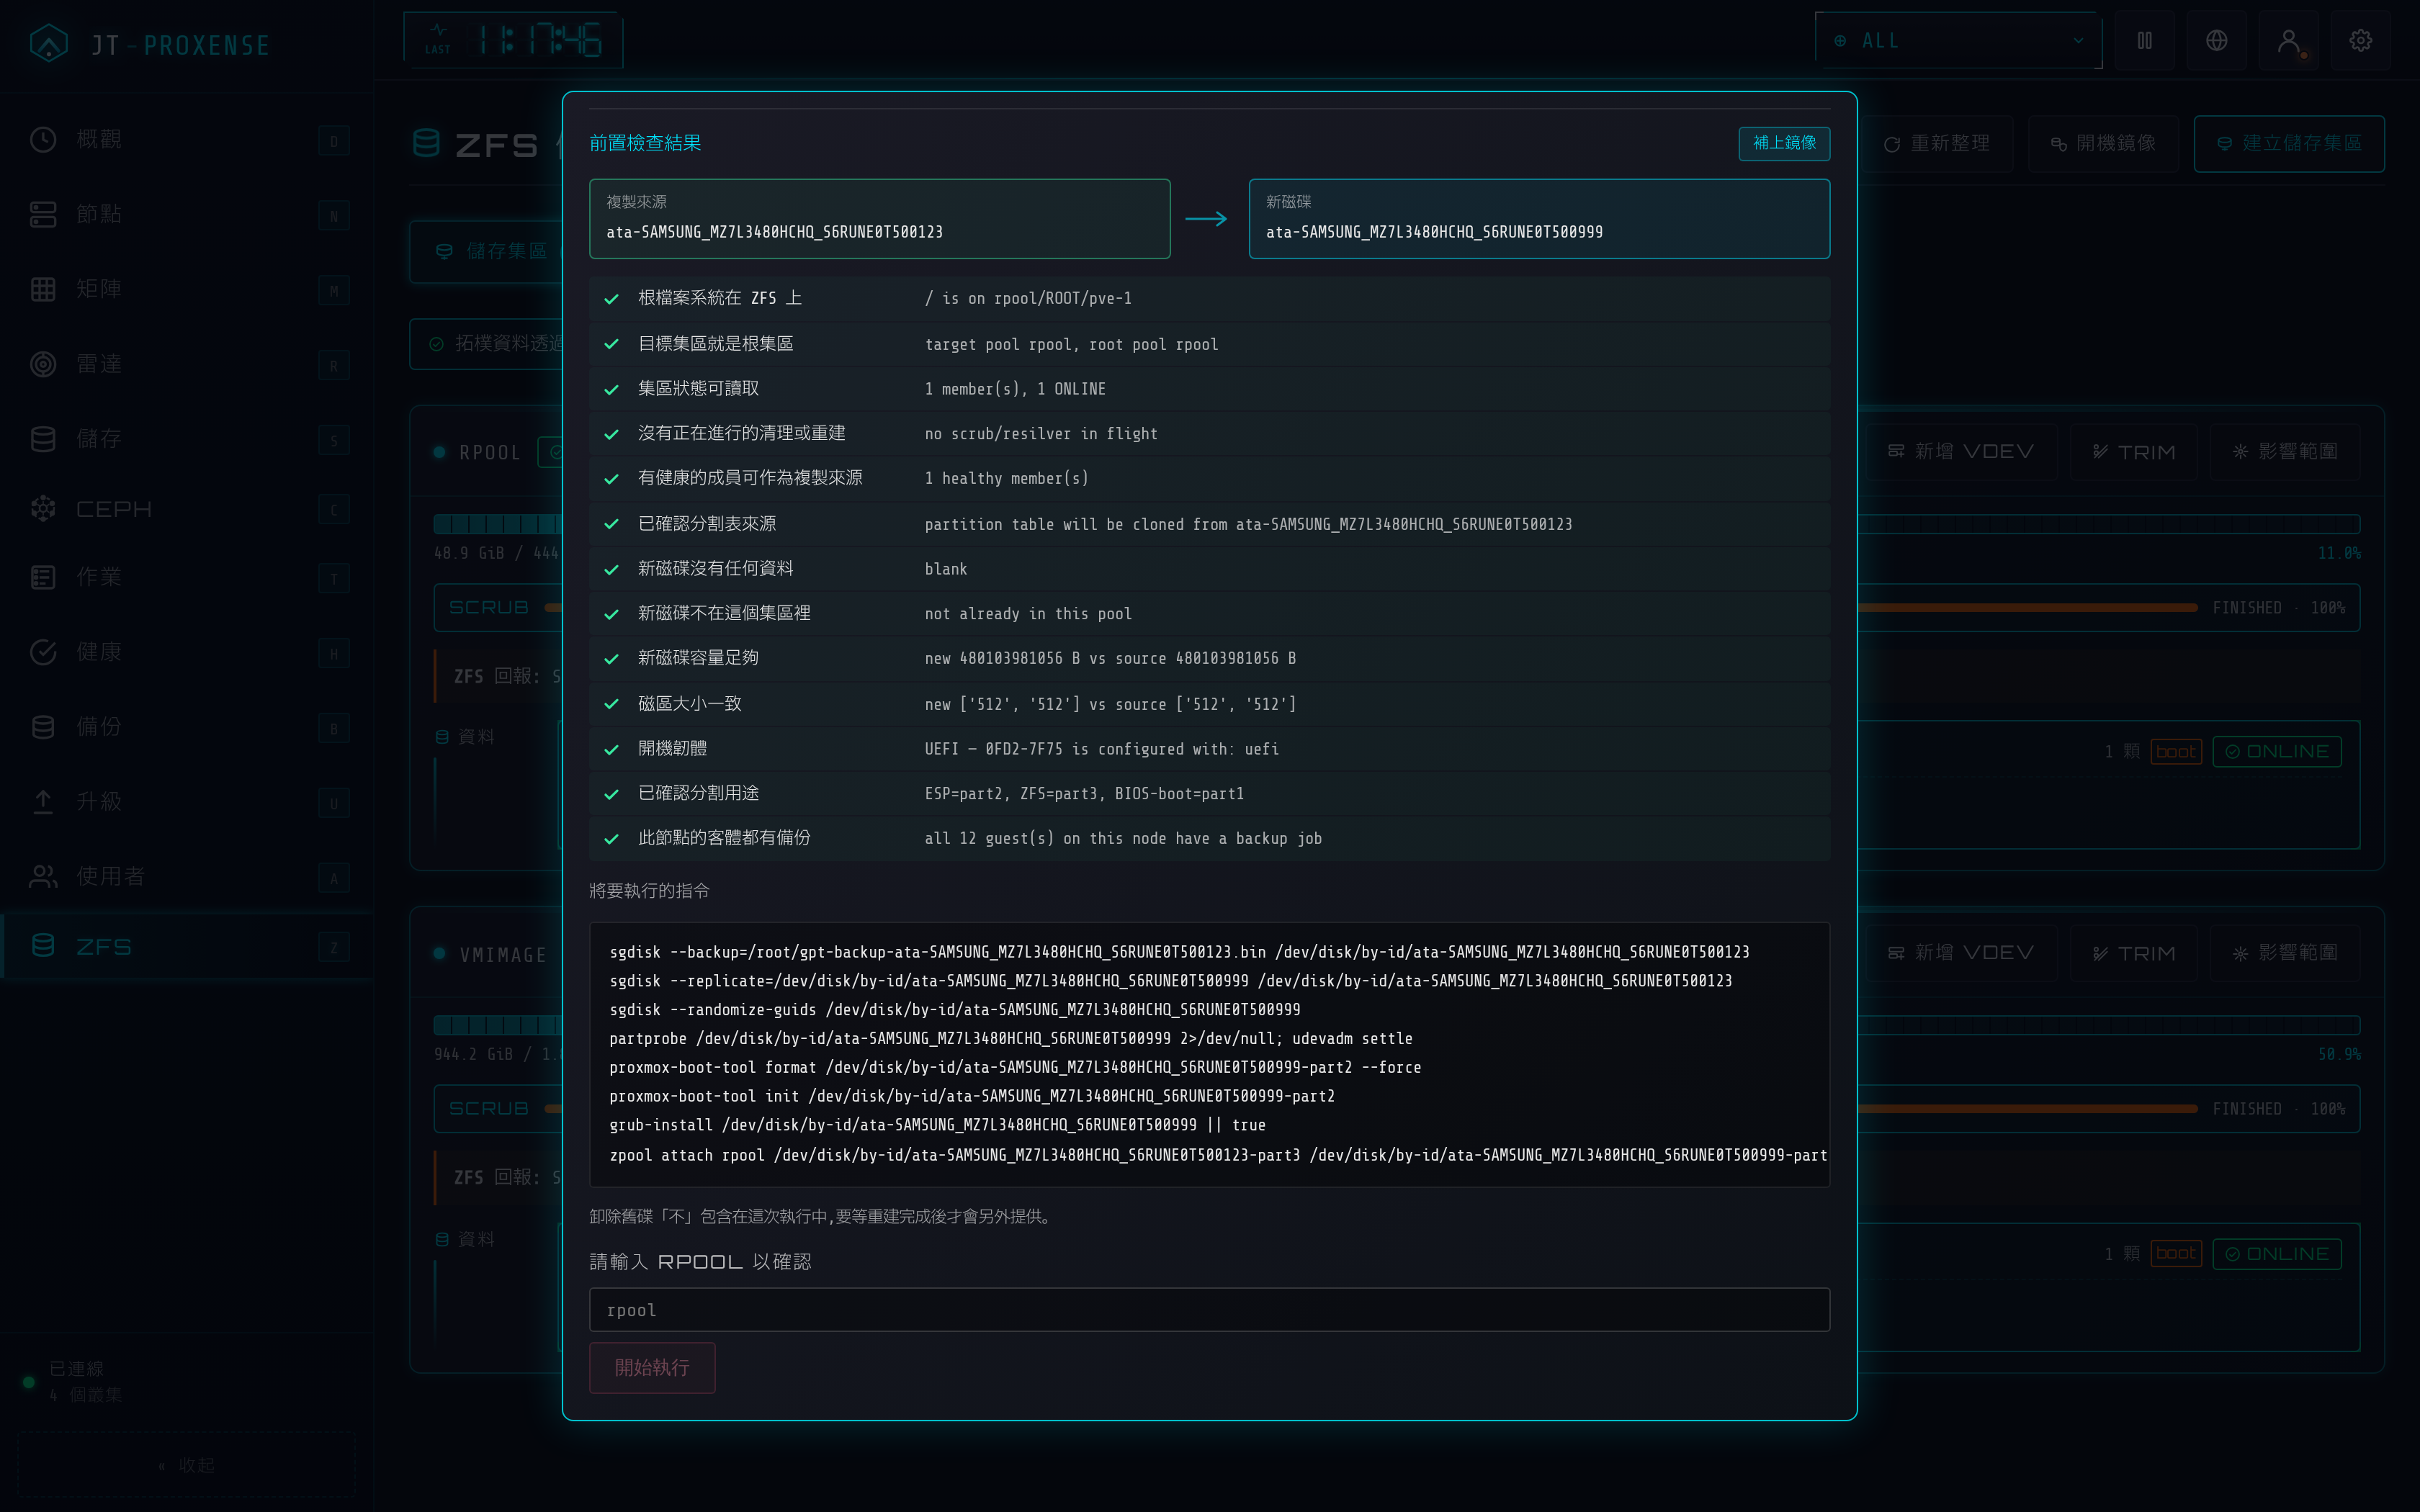Click the rpool confirmation input field

[1209, 1310]
